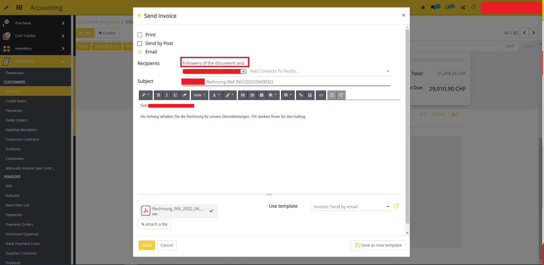The width and height of the screenshot is (544, 265).
Task: Collapse the Accounting section in the sidebar
Action: [63, 61]
